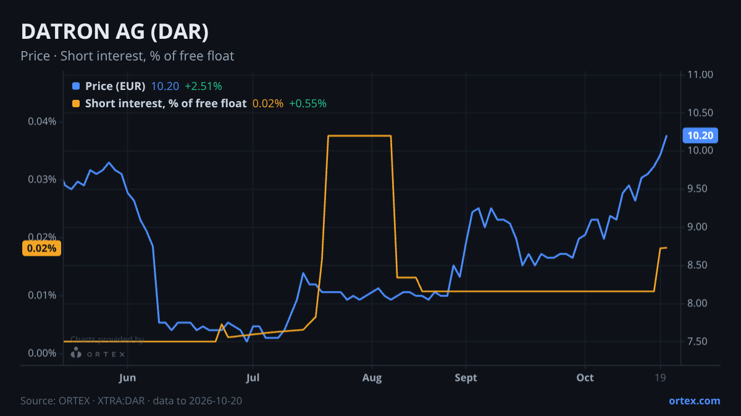The width and height of the screenshot is (741, 416).
Task: Click the 0.04% left axis label
Action: coord(42,121)
